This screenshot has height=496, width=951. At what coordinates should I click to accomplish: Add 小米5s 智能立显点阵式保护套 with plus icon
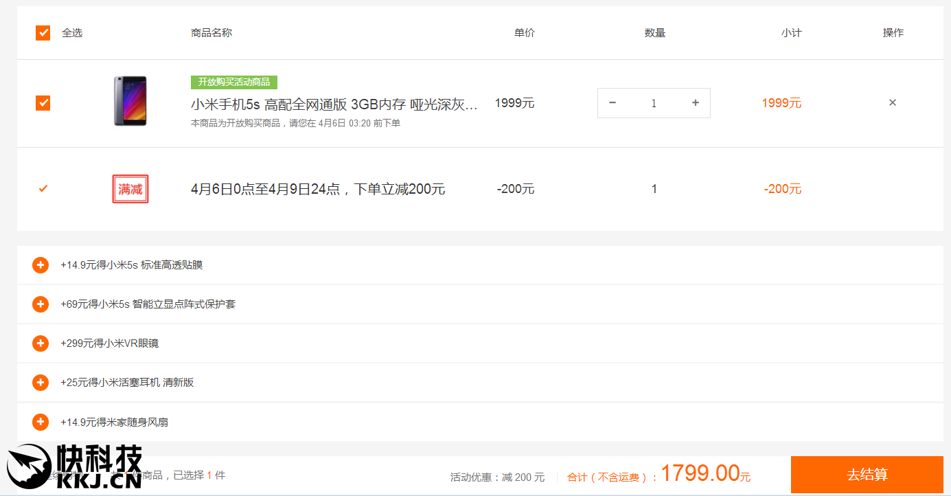coord(41,304)
